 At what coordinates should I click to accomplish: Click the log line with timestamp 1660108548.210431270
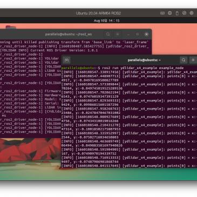129,125
